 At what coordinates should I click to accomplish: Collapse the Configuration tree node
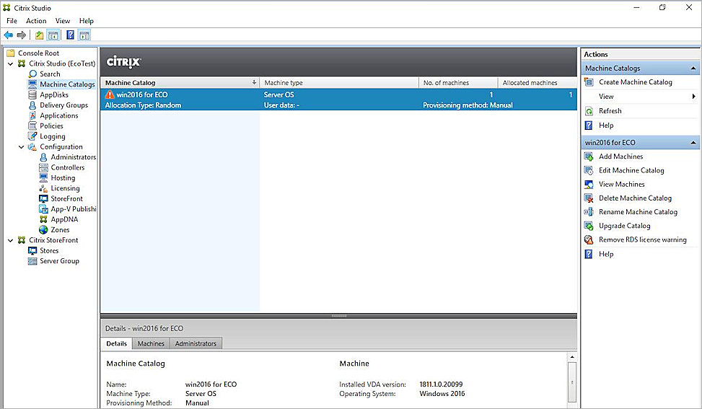tap(22, 147)
